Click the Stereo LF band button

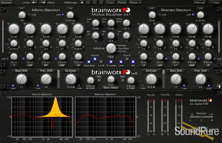point(144,65)
